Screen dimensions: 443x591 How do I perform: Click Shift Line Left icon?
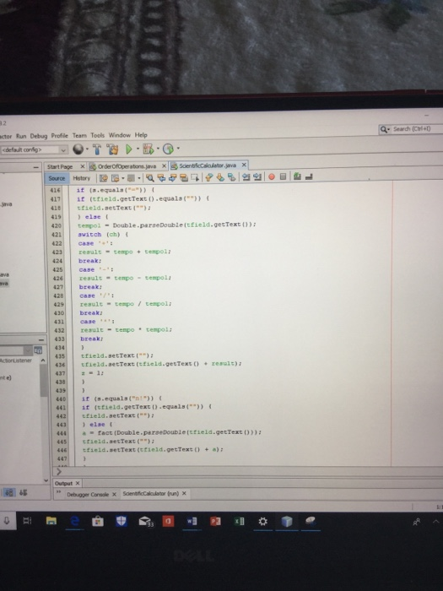pos(246,176)
